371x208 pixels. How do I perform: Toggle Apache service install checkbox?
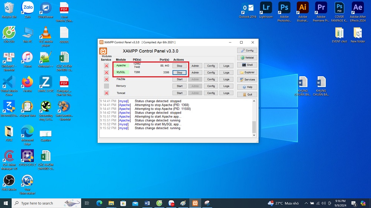tap(106, 66)
